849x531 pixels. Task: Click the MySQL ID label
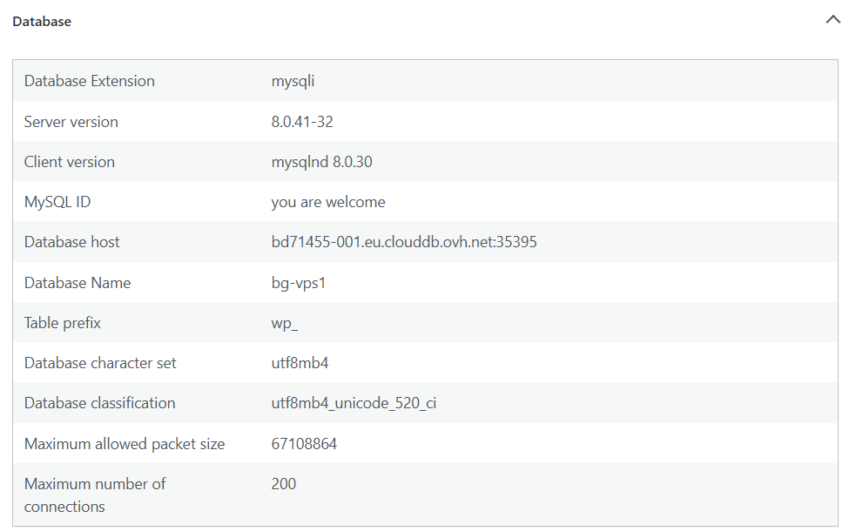[x=57, y=202]
